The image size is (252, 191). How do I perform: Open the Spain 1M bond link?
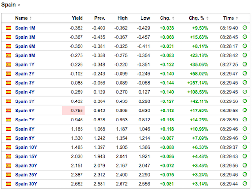pyautogui.click(x=25, y=28)
